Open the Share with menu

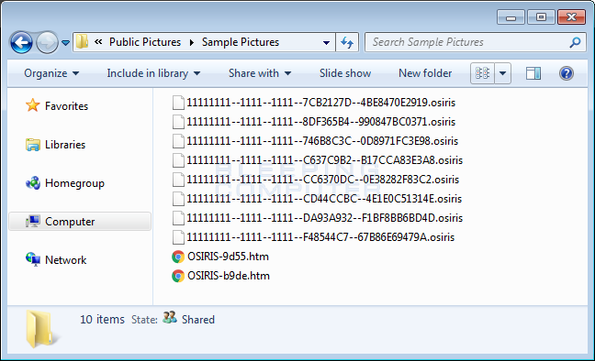[260, 73]
